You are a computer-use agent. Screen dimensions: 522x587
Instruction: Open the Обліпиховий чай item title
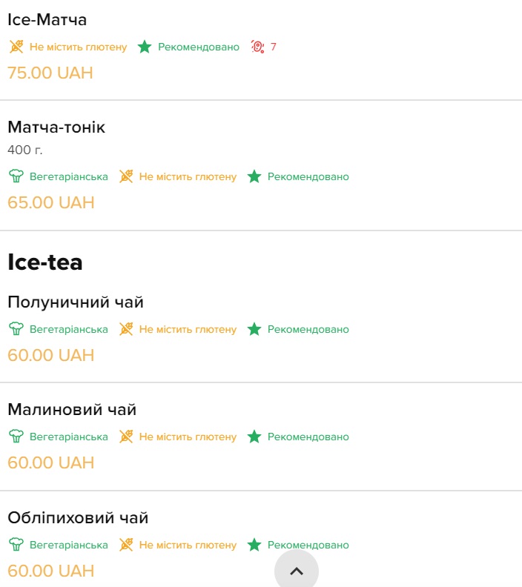[x=78, y=518]
